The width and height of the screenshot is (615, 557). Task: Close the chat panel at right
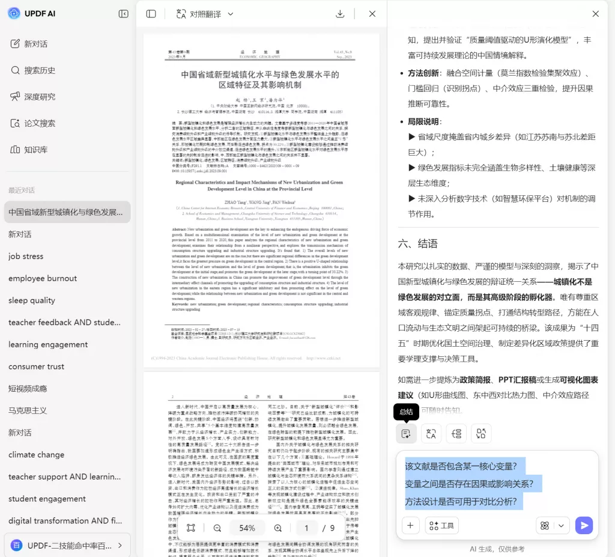595,14
